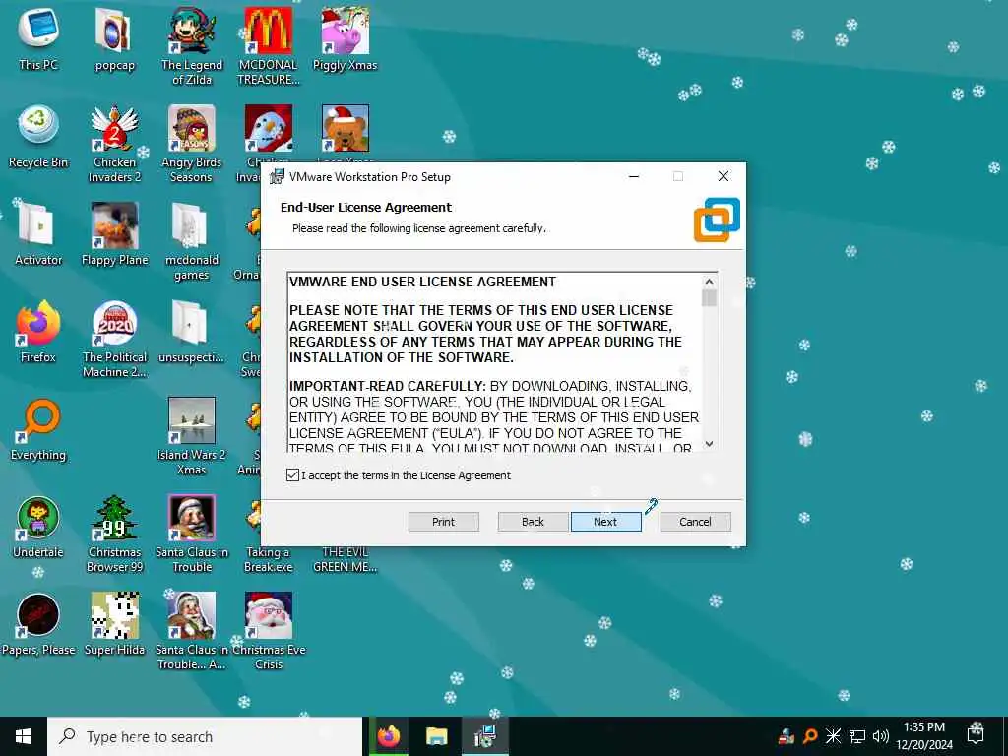
Task: Select the Island Wars 2 Xmas shortcut
Action: coord(192,436)
